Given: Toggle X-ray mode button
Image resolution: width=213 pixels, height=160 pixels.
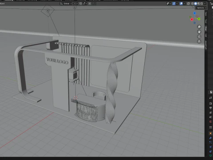Looking at the screenshot, I should pyautogui.click(x=189, y=4).
